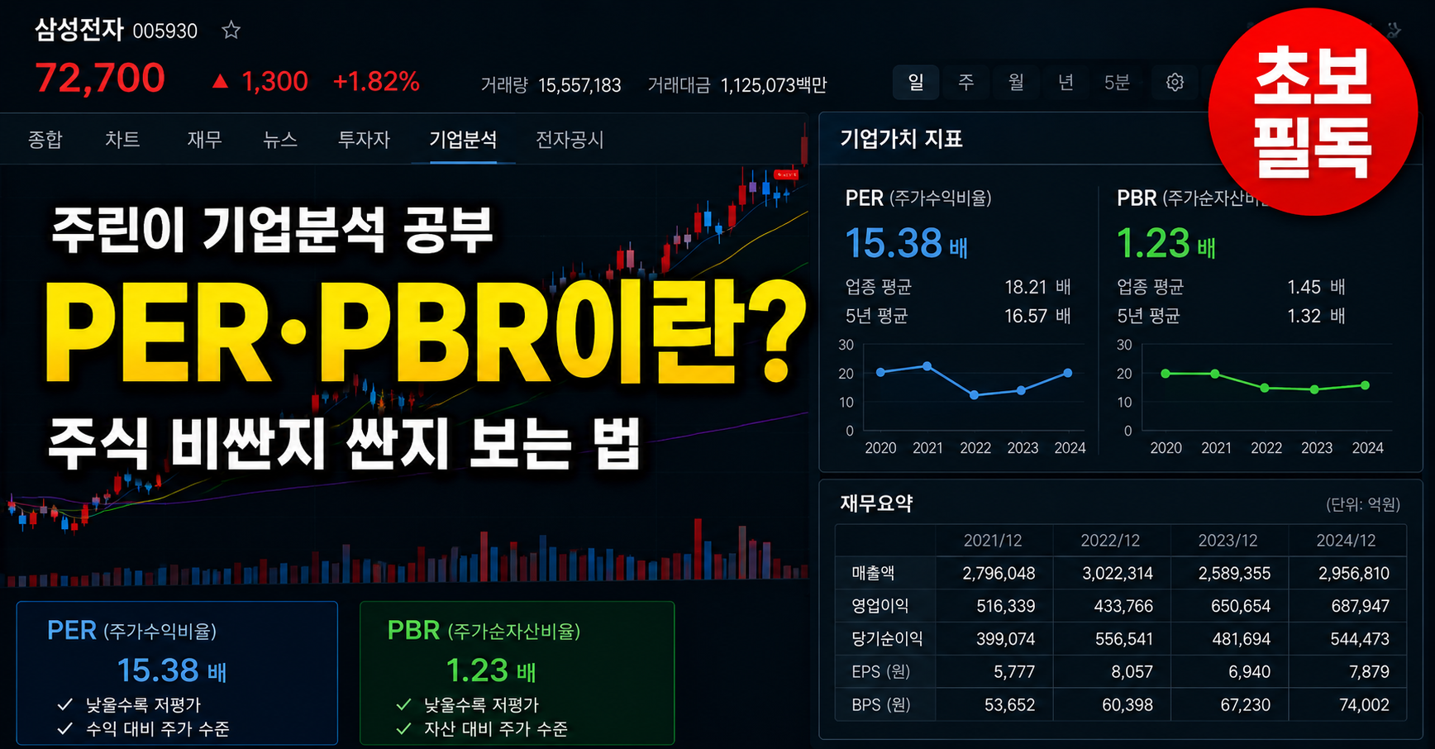Click trading volume 15,557,183
Viewport: 1435px width, 749px height.
coord(579,85)
